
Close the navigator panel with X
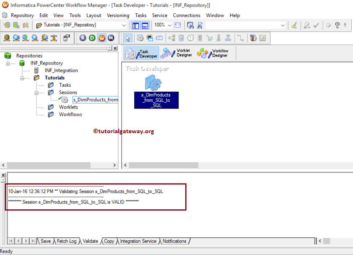point(115,48)
